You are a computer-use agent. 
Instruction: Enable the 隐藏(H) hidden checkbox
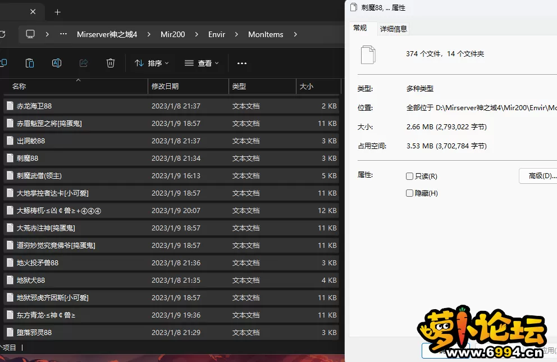(x=409, y=193)
